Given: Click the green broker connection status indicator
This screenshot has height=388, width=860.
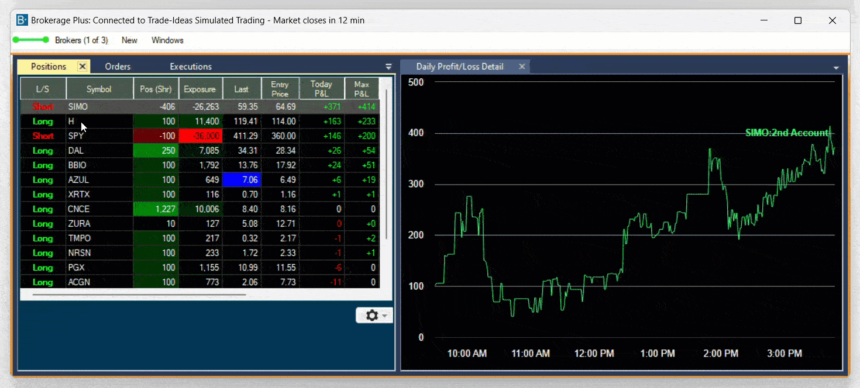Looking at the screenshot, I should click(30, 40).
